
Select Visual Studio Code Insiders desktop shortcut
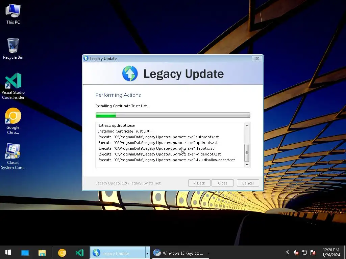13,86
